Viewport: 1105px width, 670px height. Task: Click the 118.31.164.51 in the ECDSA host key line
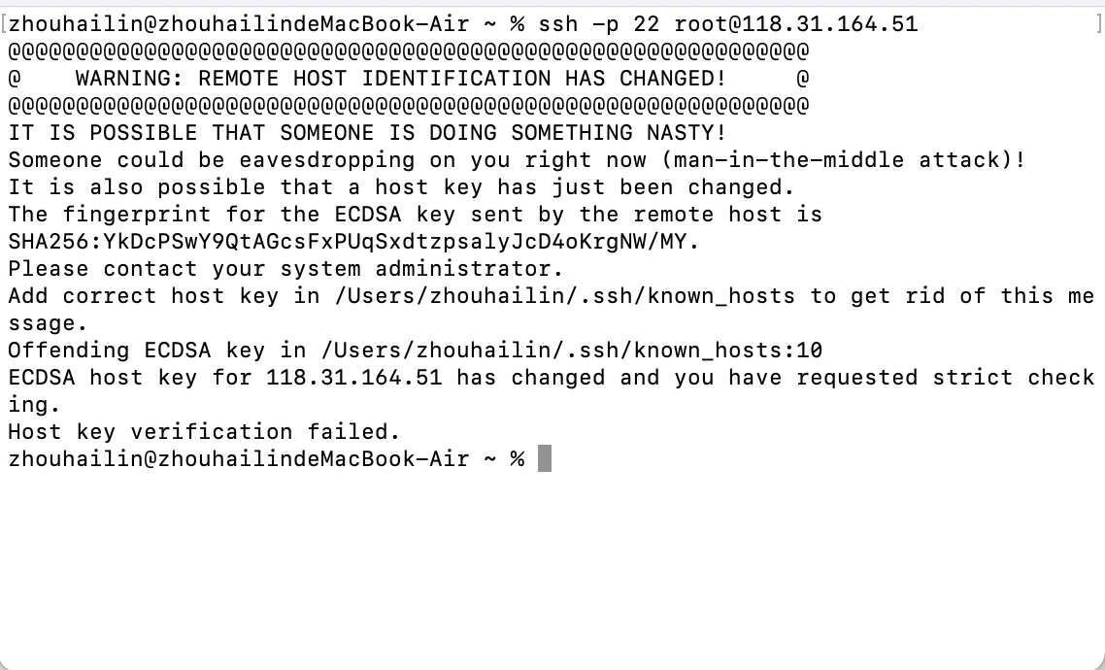tap(353, 377)
